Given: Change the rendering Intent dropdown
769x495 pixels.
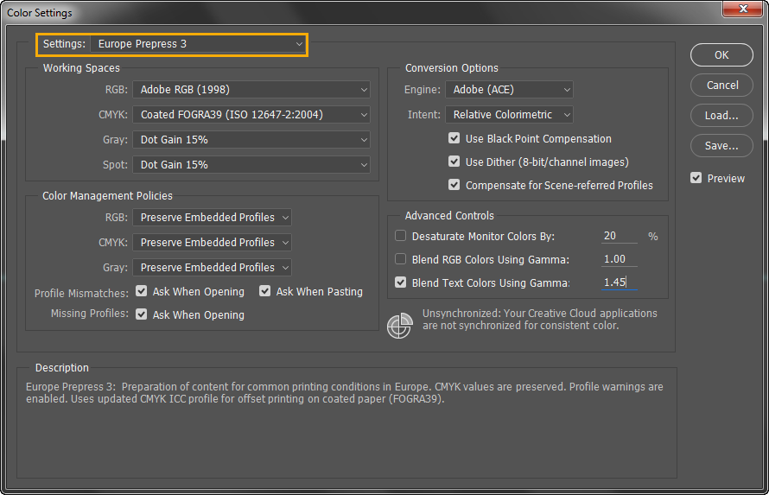Looking at the screenshot, I should 509,114.
